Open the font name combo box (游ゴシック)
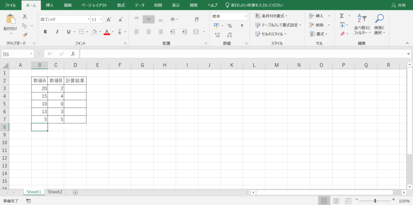Viewport: 413px width, 205px height. [65, 19]
